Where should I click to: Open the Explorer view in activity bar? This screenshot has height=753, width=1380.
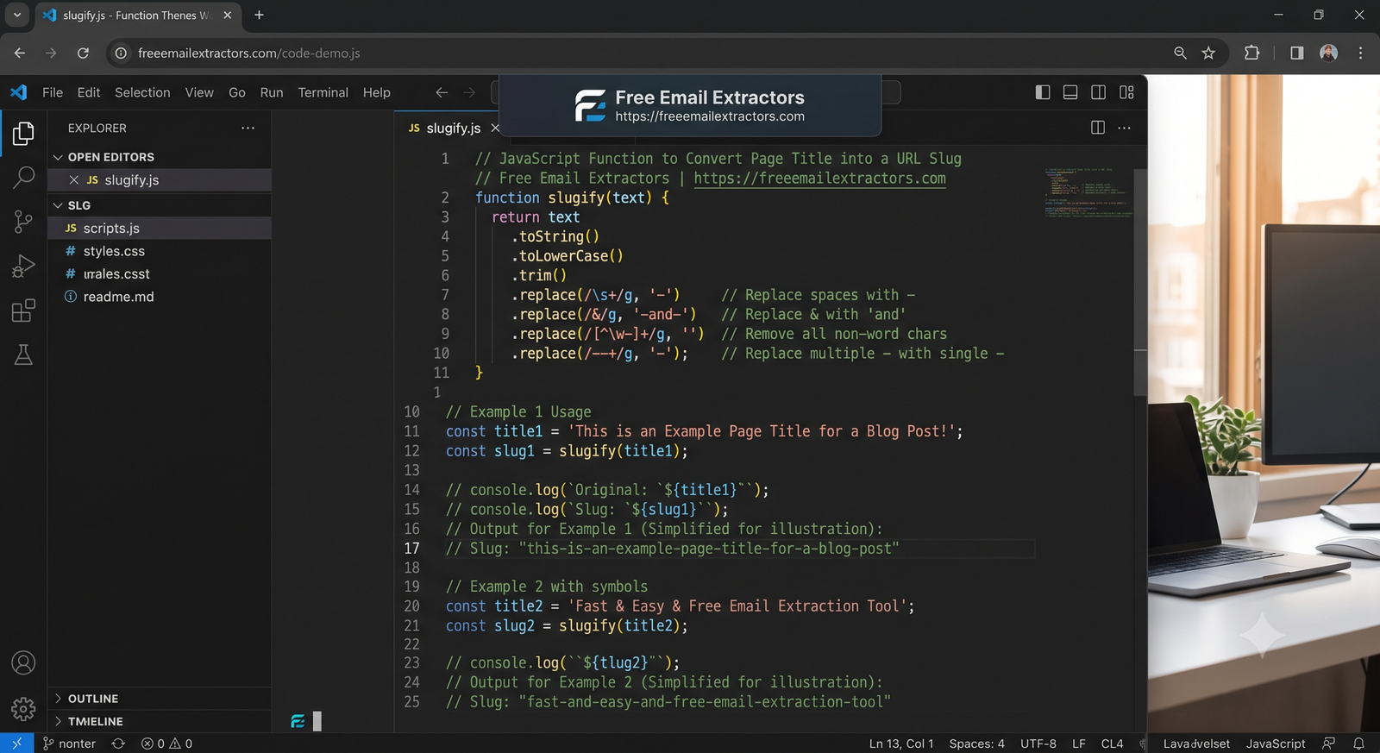click(23, 133)
